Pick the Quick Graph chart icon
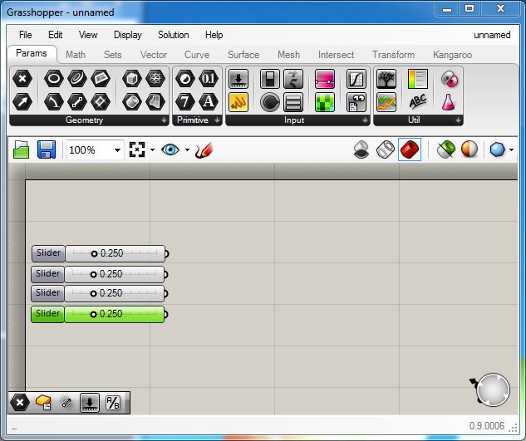Screen dimensions: 526x441 point(386,102)
